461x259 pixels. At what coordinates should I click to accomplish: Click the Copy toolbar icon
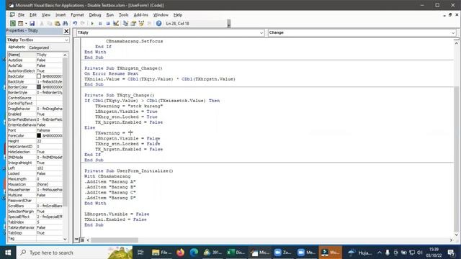pos(50,24)
